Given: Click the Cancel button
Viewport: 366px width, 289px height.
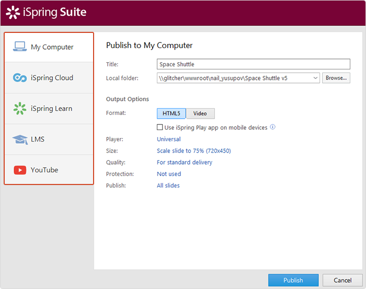Looking at the screenshot, I should click(342, 280).
